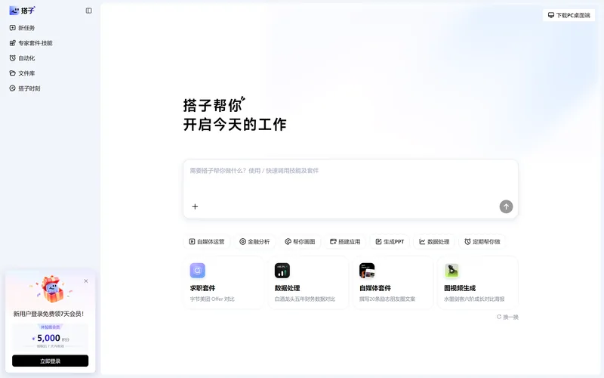
Task: Click the 专家套件 grid icon
Action: click(x=13, y=43)
